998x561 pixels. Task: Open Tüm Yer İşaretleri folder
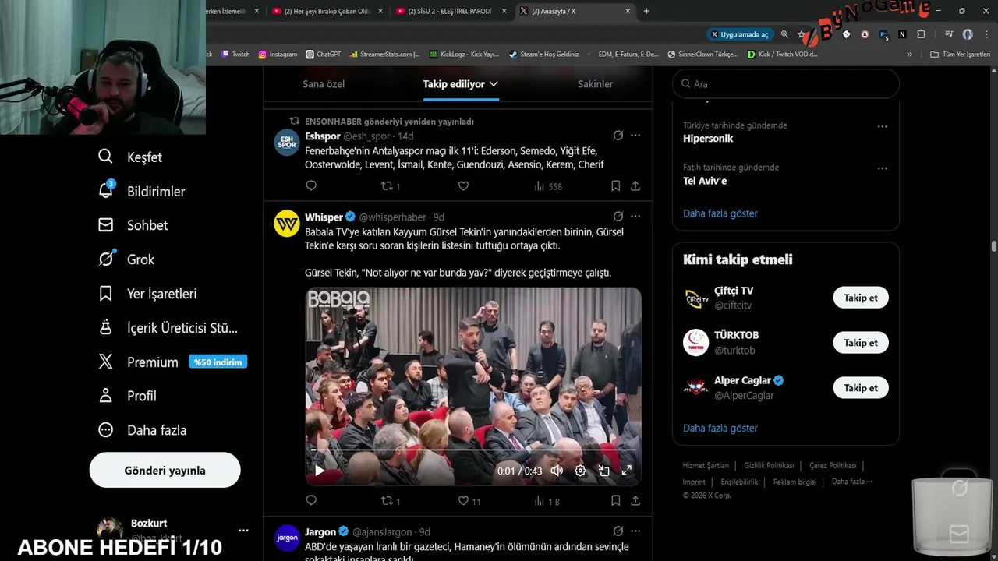pyautogui.click(x=961, y=55)
